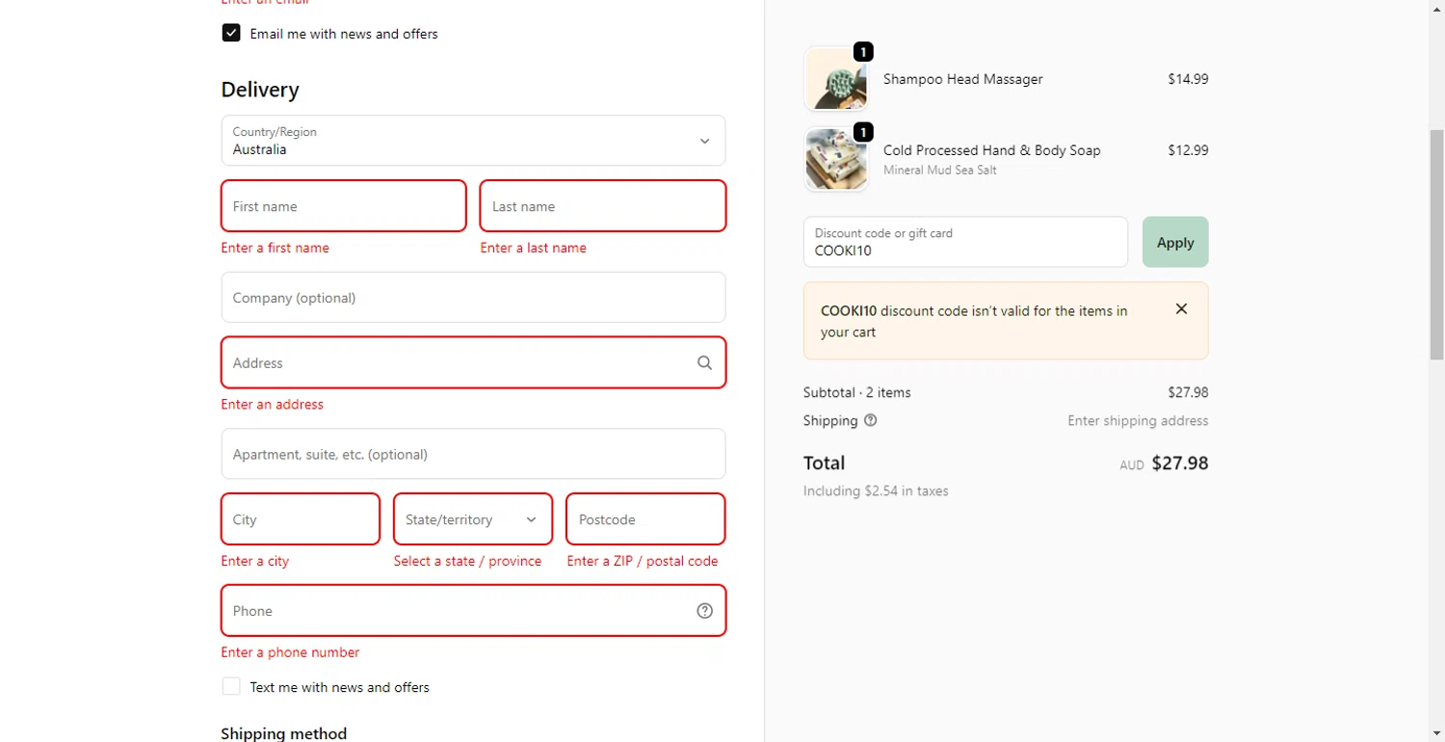The width and height of the screenshot is (1445, 742).
Task: Focus the Apartment, suite field
Action: click(x=473, y=454)
